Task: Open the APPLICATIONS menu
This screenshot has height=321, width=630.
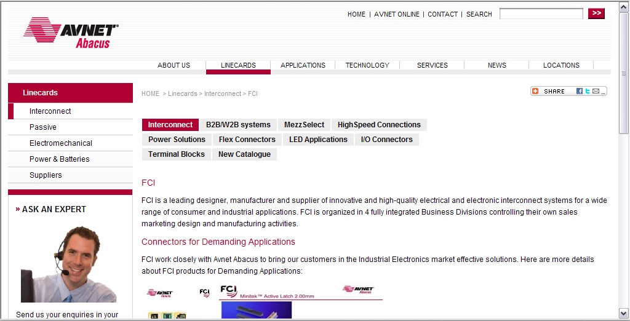Action: (303, 65)
